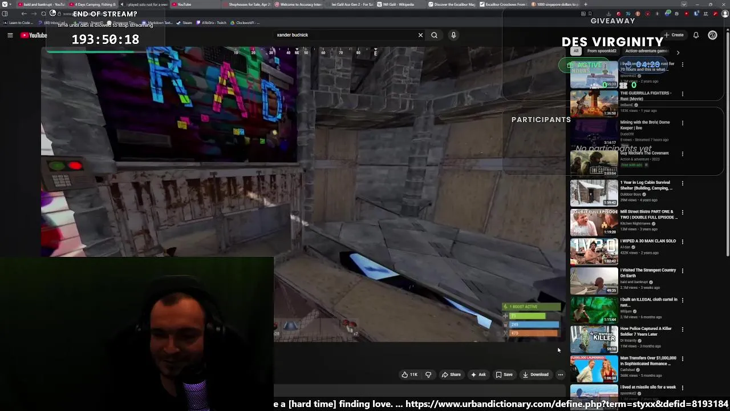The image size is (730, 411).
Task: Select the 'From spoonkid2' filter chip
Action: click(x=602, y=51)
